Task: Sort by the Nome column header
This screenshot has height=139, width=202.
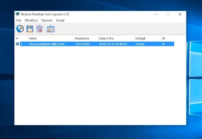Action: coord(50,38)
